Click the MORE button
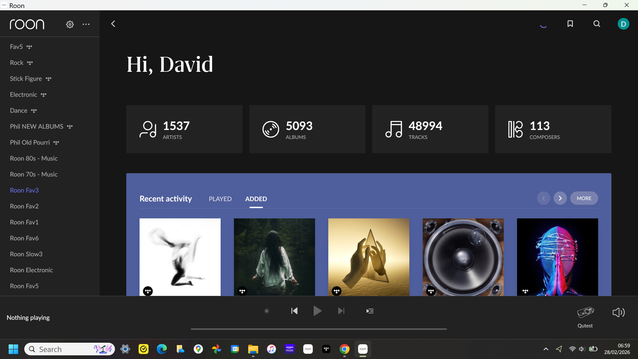Viewport: 638px width, 359px height. 584,198
